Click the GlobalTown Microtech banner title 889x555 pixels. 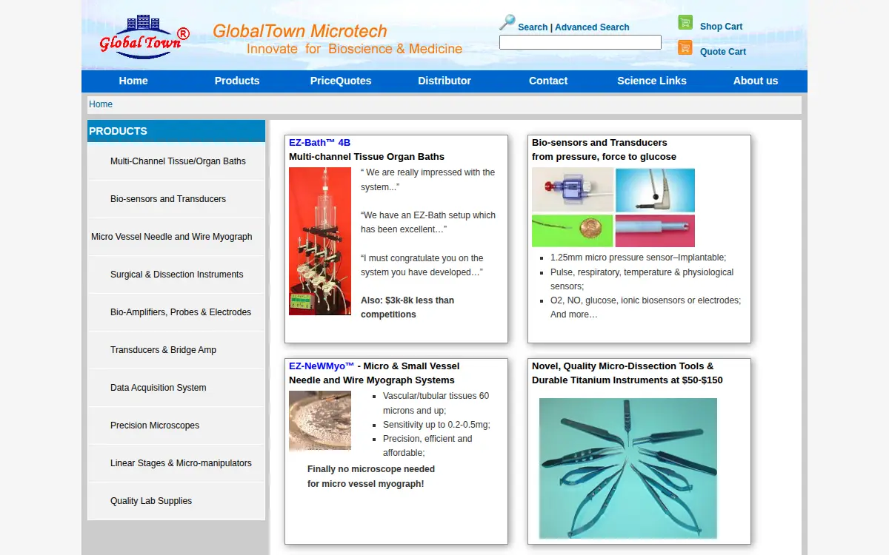click(x=300, y=31)
